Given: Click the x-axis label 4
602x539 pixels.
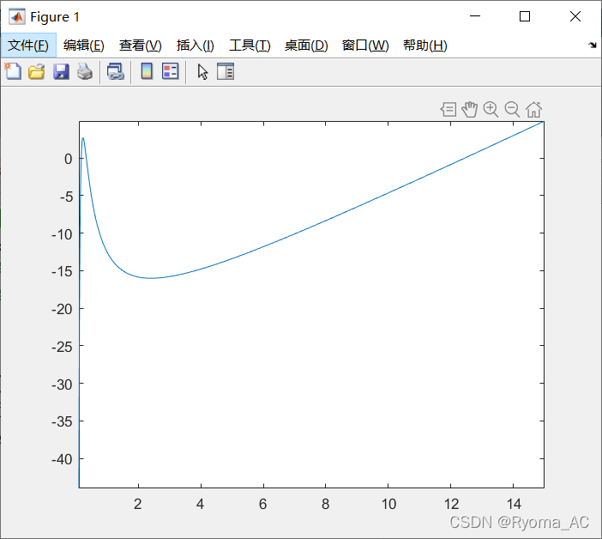Looking at the screenshot, I should coord(200,504).
